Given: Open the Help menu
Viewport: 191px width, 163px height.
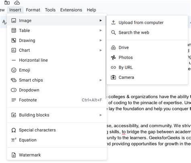Looking at the screenshot, I should [91, 10].
